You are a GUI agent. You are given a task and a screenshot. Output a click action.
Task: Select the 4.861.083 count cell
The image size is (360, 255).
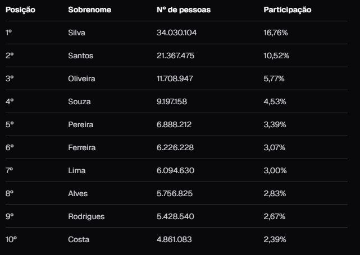[x=174, y=240]
